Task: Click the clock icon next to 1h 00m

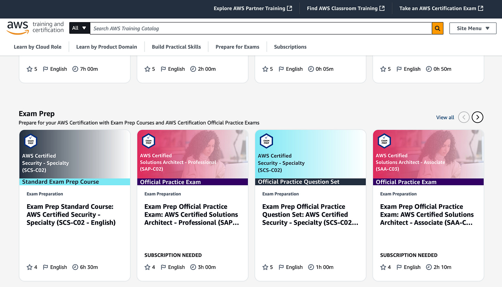Action: 311,267
